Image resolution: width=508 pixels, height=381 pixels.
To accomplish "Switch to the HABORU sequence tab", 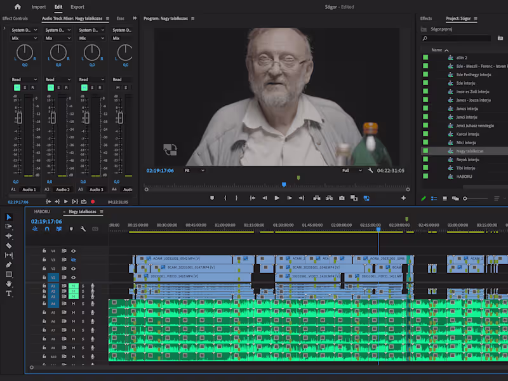I will 41,211.
